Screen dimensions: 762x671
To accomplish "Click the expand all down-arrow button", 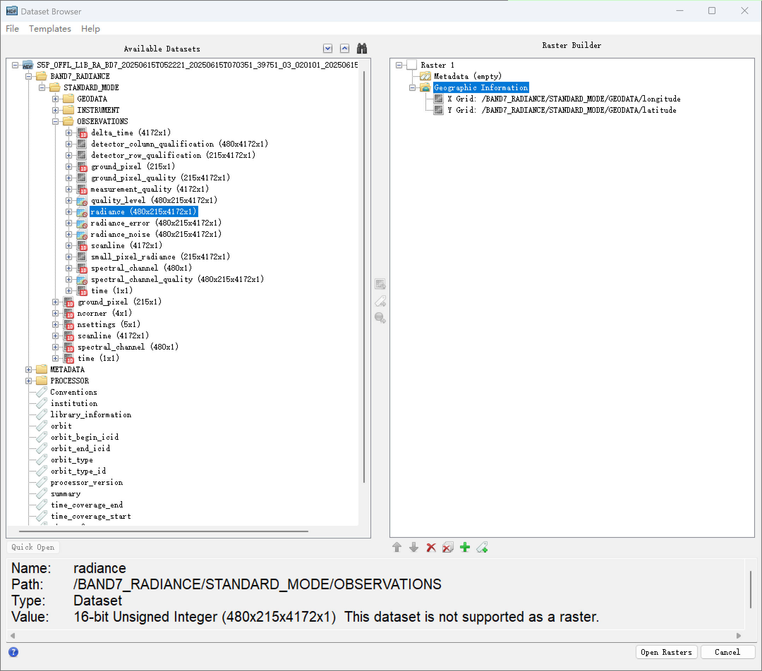I will tap(328, 48).
